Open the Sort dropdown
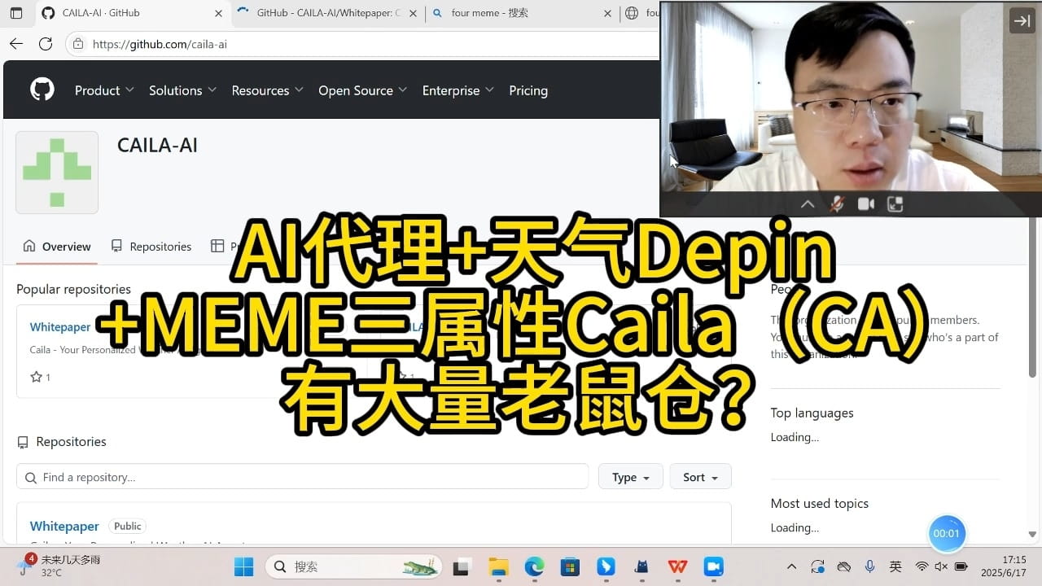Image resolution: width=1042 pixels, height=586 pixels. click(x=700, y=477)
